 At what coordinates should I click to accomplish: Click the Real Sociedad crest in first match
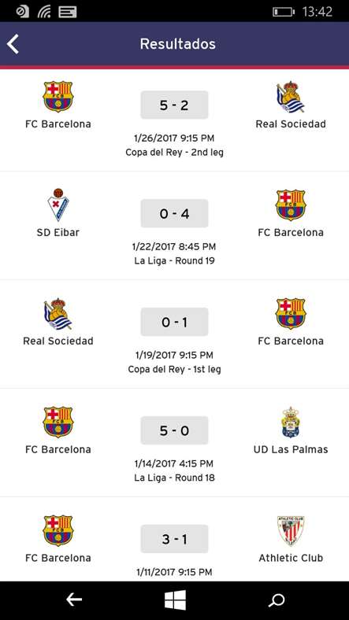coord(291,98)
